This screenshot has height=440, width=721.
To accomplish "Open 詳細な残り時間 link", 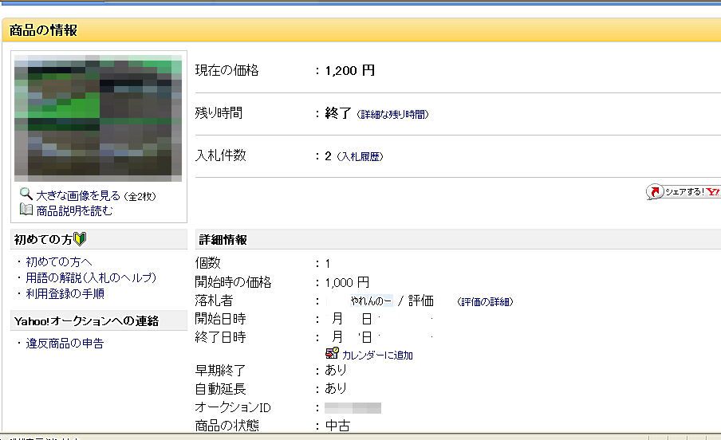I will point(392,114).
